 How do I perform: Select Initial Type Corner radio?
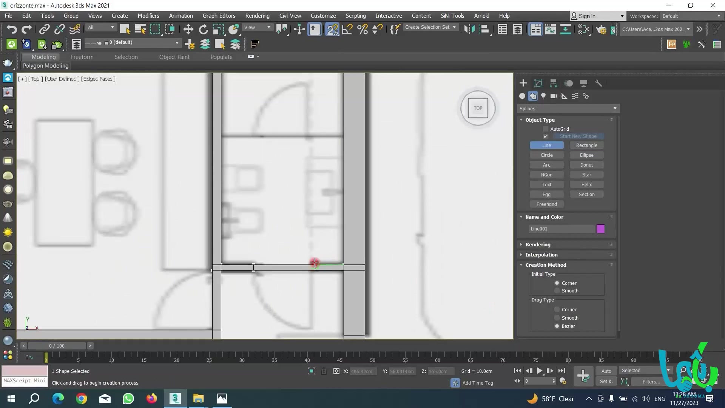pyautogui.click(x=557, y=283)
